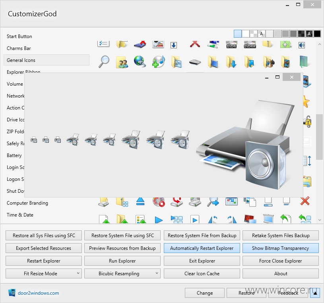
Task: Choose the dark swatch with letter A
Action: click(309, 34)
